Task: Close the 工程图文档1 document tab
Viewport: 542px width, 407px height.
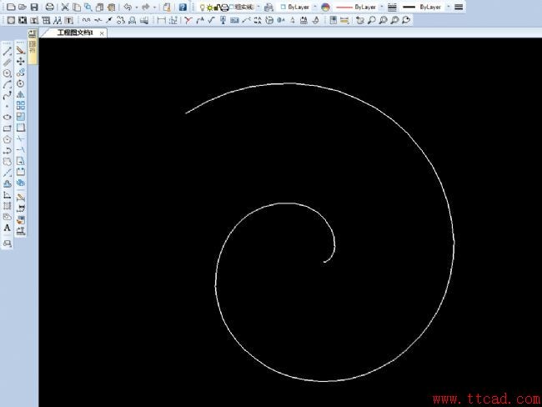Action: tap(102, 33)
